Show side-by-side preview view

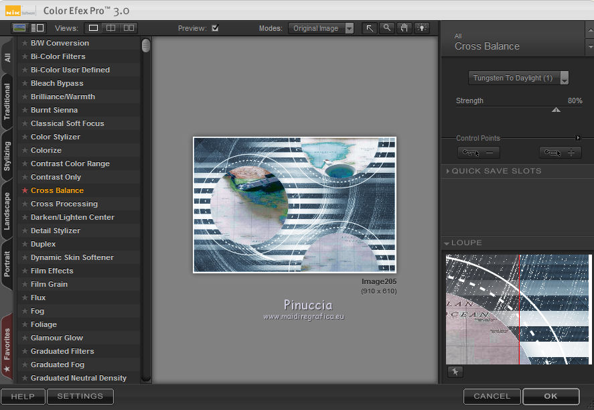(129, 28)
